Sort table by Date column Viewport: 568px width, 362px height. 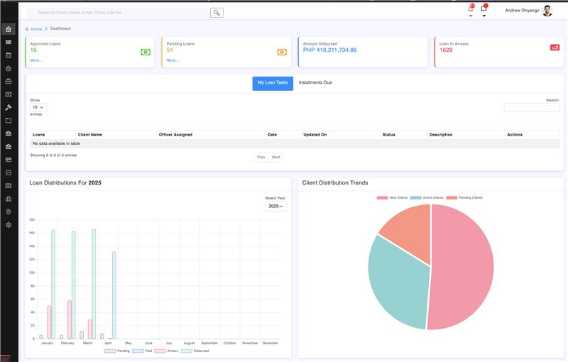pyautogui.click(x=283, y=135)
